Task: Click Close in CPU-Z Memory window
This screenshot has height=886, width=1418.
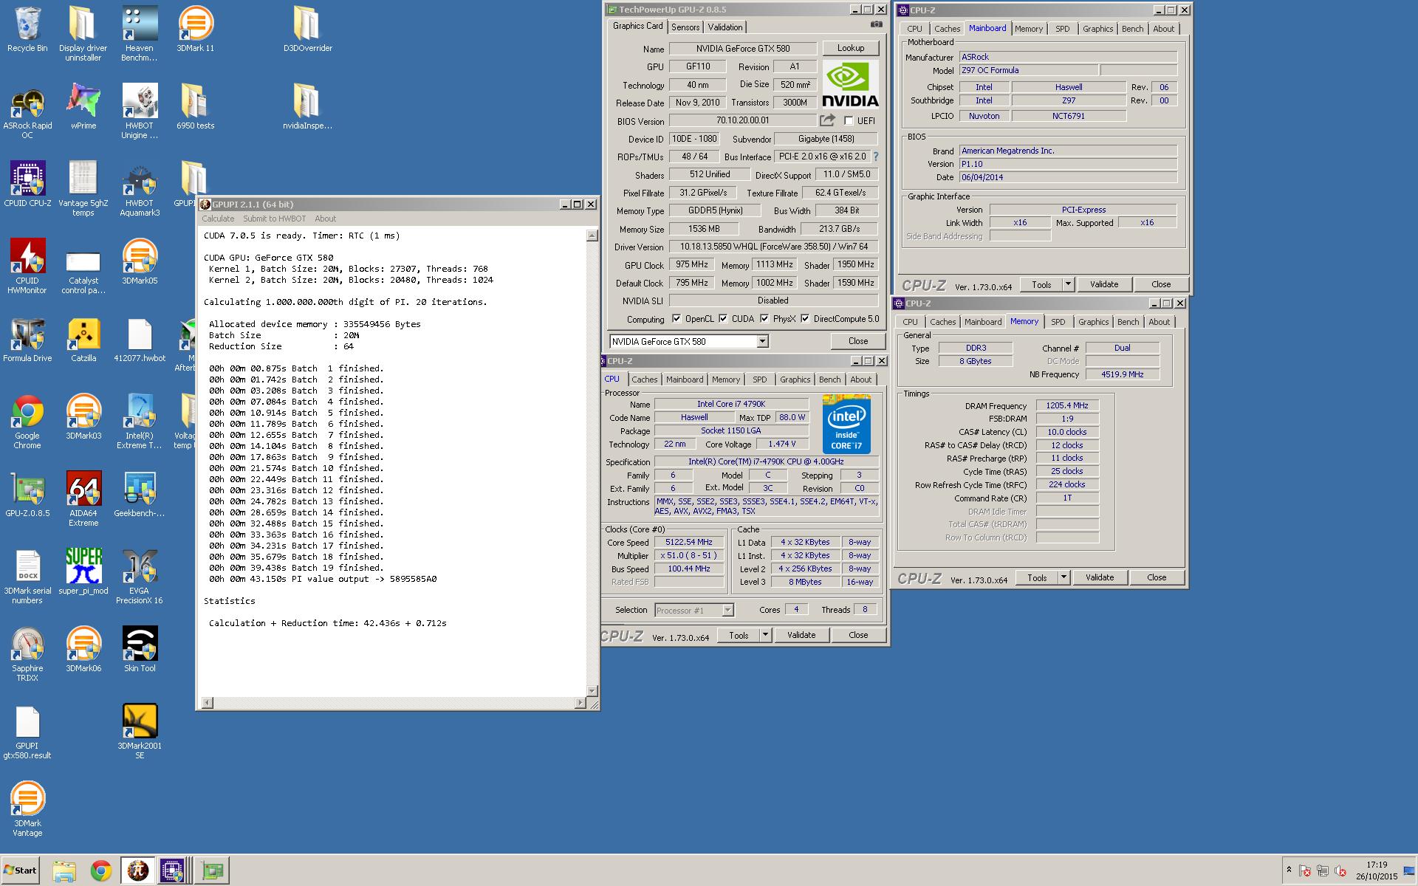Action: tap(1157, 577)
